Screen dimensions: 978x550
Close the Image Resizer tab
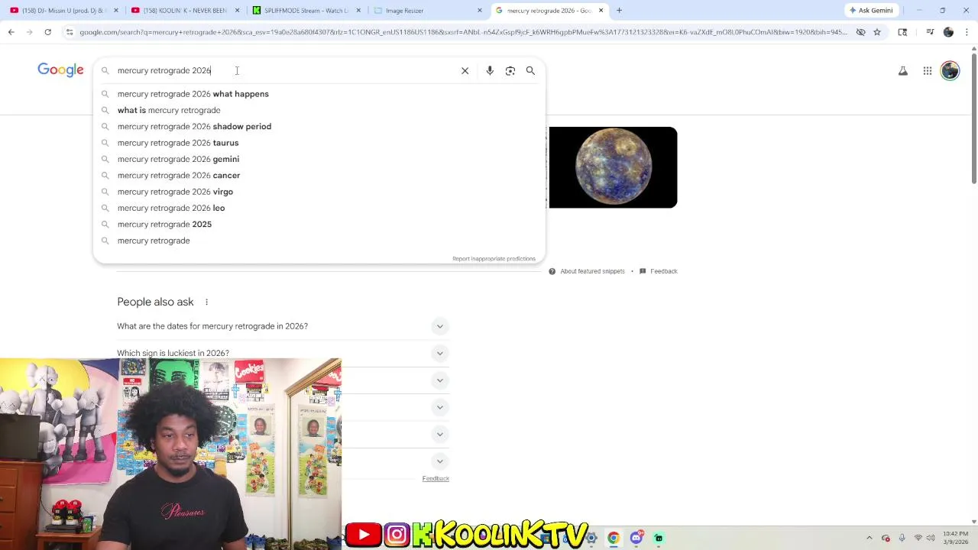(x=480, y=11)
